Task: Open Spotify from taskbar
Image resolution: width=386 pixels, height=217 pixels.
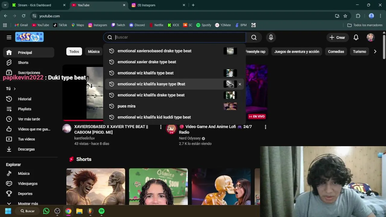Action: coord(102,211)
